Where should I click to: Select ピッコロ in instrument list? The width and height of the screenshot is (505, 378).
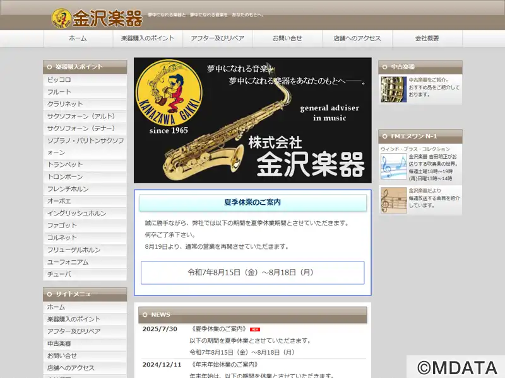(85, 80)
